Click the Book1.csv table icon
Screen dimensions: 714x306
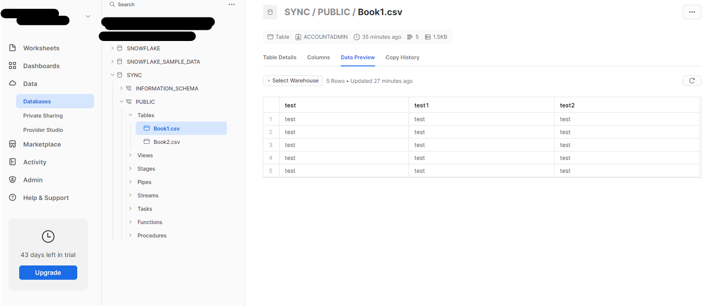(146, 128)
